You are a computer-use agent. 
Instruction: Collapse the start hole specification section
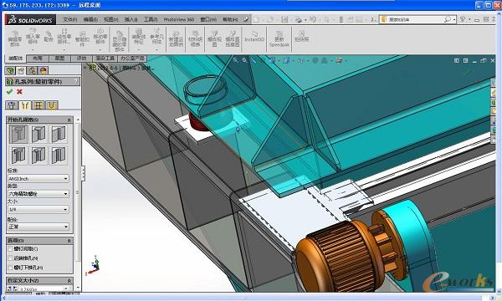tap(69, 120)
